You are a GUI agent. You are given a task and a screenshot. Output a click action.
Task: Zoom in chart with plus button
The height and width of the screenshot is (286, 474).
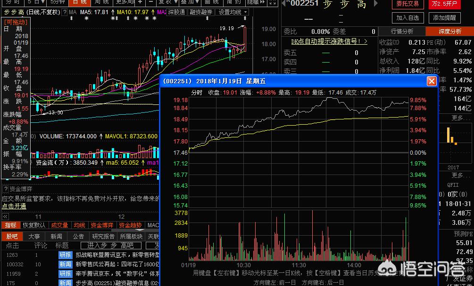click(x=140, y=2)
